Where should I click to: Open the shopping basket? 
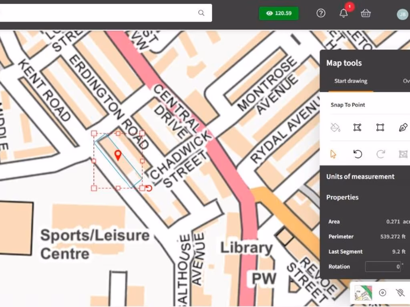(366, 13)
